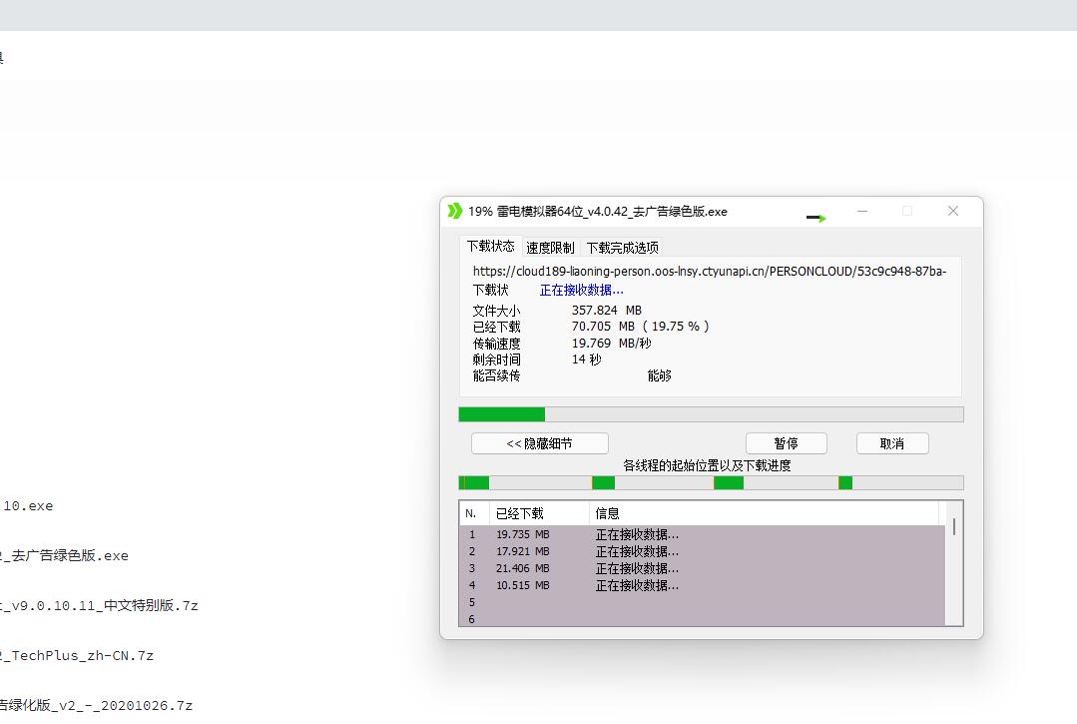Click the thread list vertical scrollbar
This screenshot has height=724, width=1077.
954,563
